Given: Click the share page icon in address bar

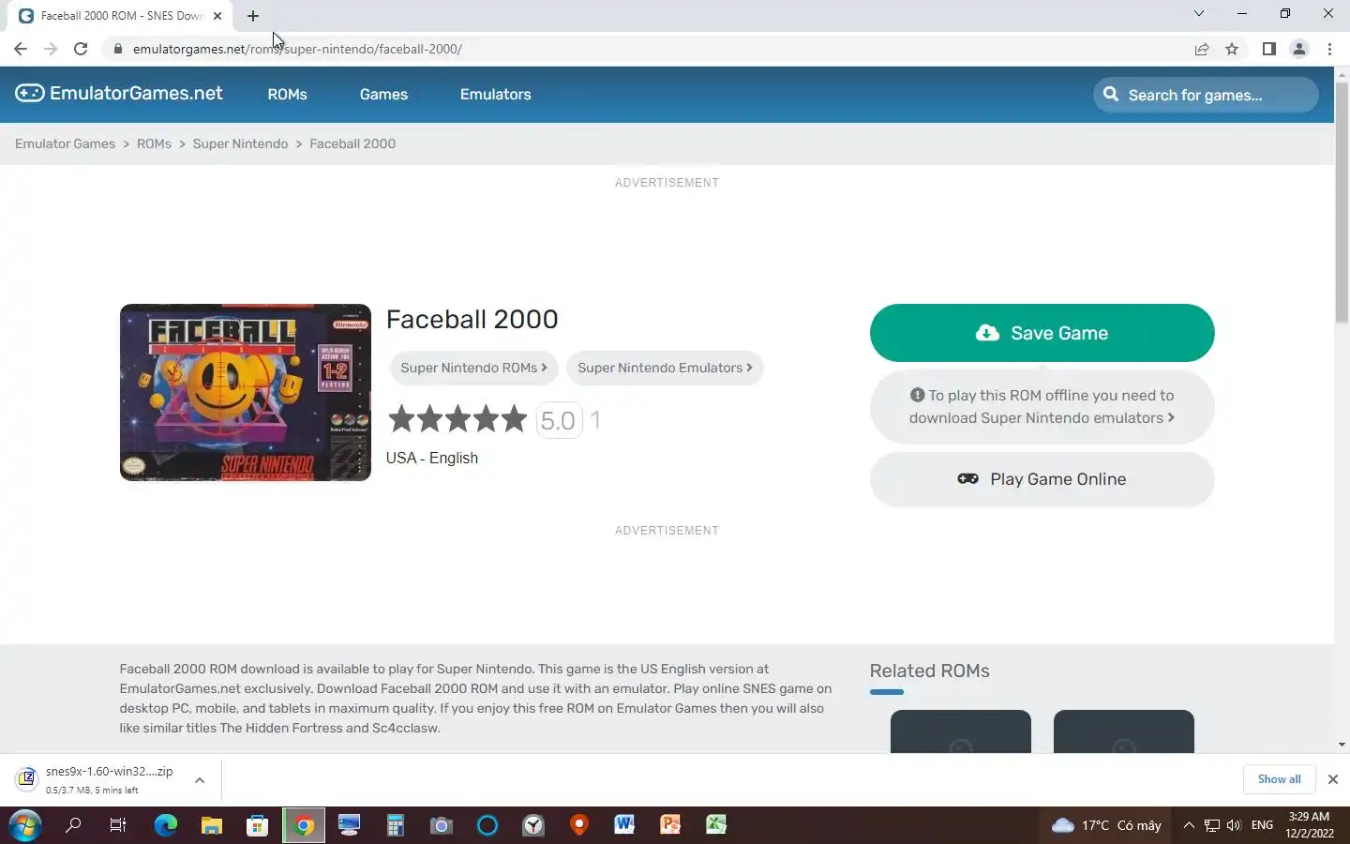Looking at the screenshot, I should [1202, 49].
